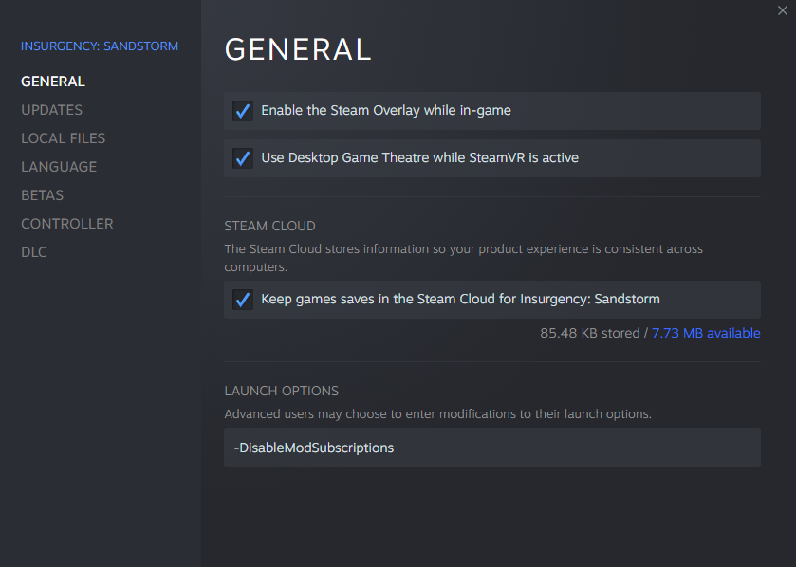Image resolution: width=796 pixels, height=567 pixels.
Task: Go to the Betas tab
Action: (x=43, y=195)
